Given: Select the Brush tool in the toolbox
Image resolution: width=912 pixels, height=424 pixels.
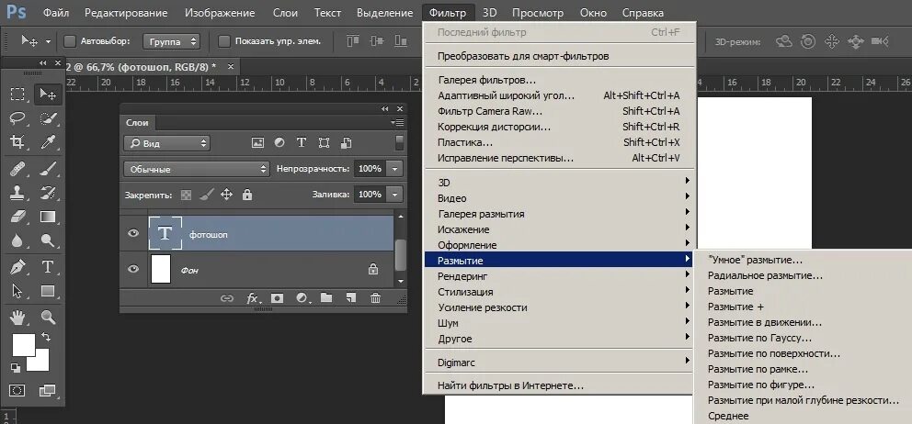Looking at the screenshot, I should click(x=48, y=169).
